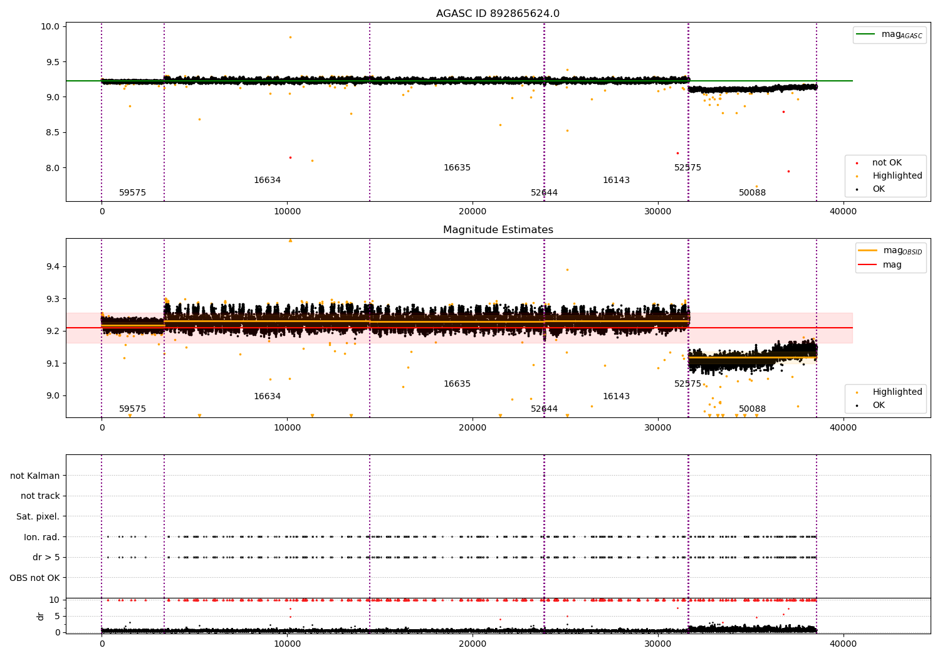Click the 'dr > 5' row label

click(46, 558)
